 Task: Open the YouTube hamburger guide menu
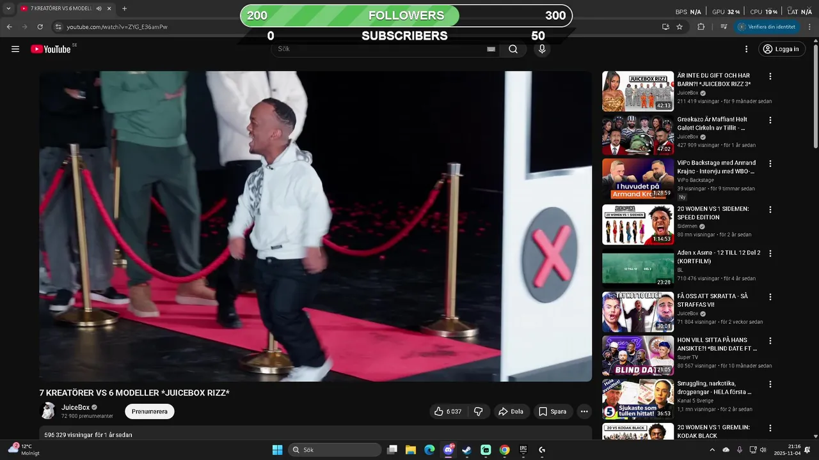click(15, 49)
